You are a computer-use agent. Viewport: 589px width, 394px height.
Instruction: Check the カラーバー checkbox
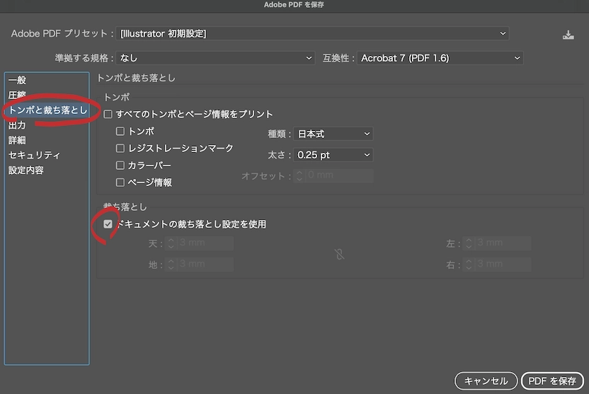(120, 165)
